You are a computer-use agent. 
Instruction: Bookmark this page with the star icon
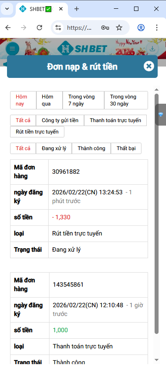[x=119, y=28]
